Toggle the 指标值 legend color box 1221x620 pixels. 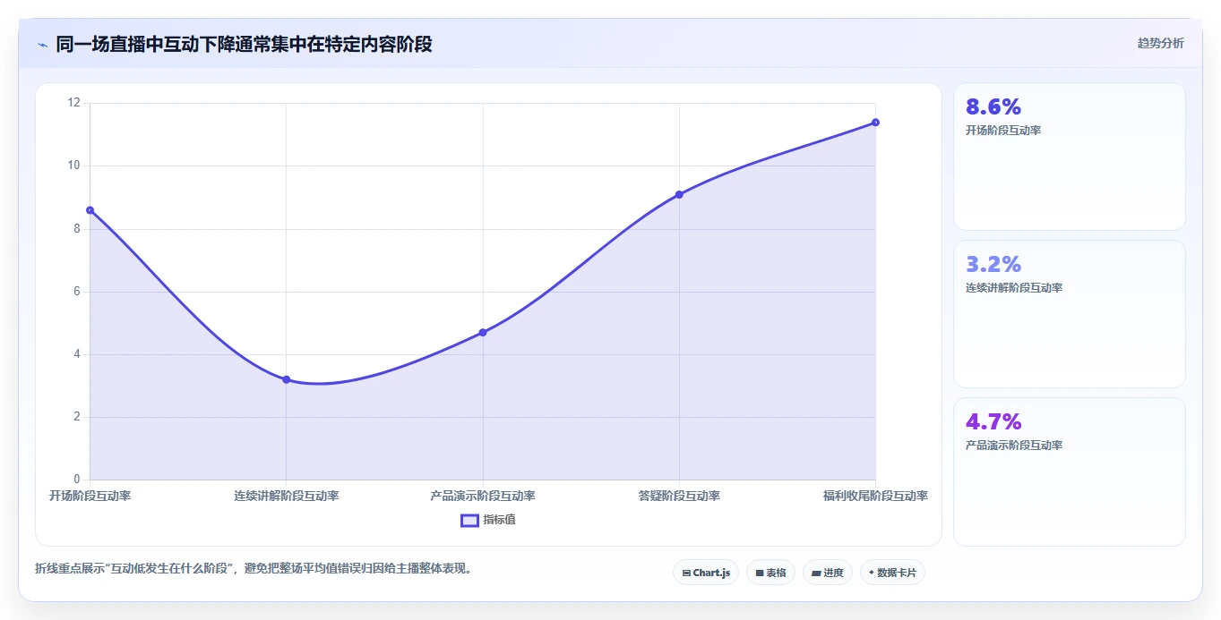tap(469, 520)
